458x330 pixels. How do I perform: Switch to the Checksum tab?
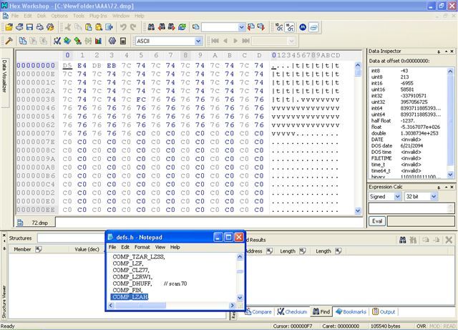click(292, 312)
